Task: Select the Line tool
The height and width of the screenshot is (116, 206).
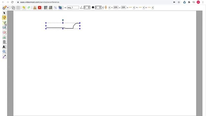Action: (4, 23)
